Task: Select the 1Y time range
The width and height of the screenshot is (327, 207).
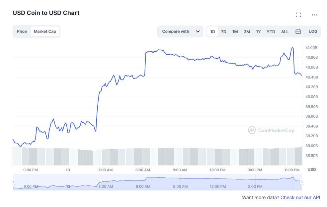Action: pyautogui.click(x=258, y=32)
